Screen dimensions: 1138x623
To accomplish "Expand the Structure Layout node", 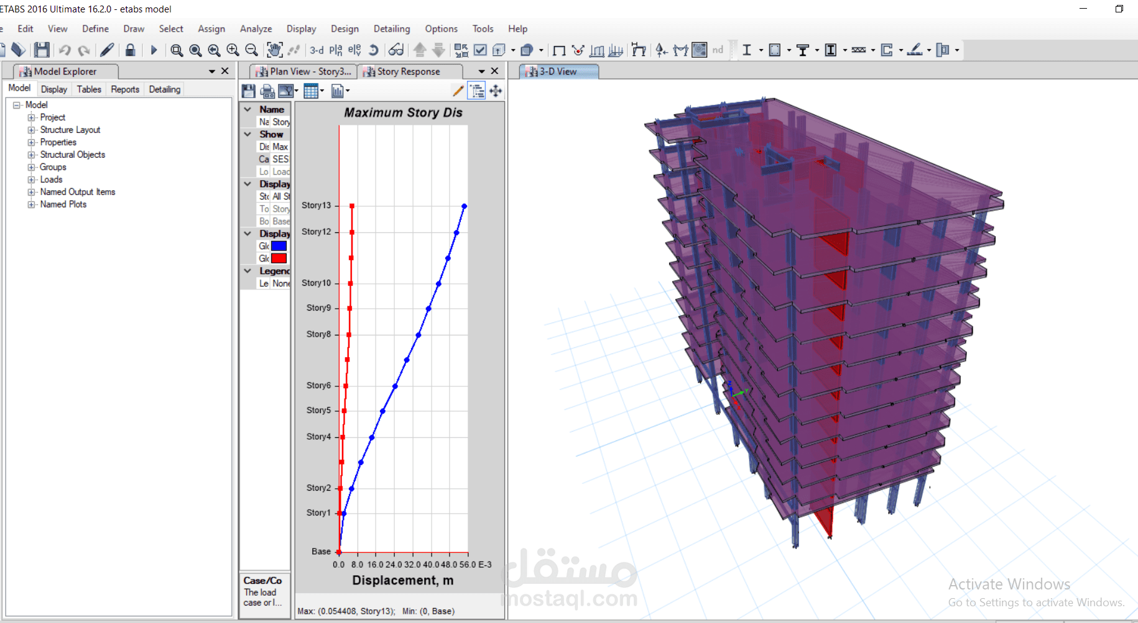I will pyautogui.click(x=31, y=130).
